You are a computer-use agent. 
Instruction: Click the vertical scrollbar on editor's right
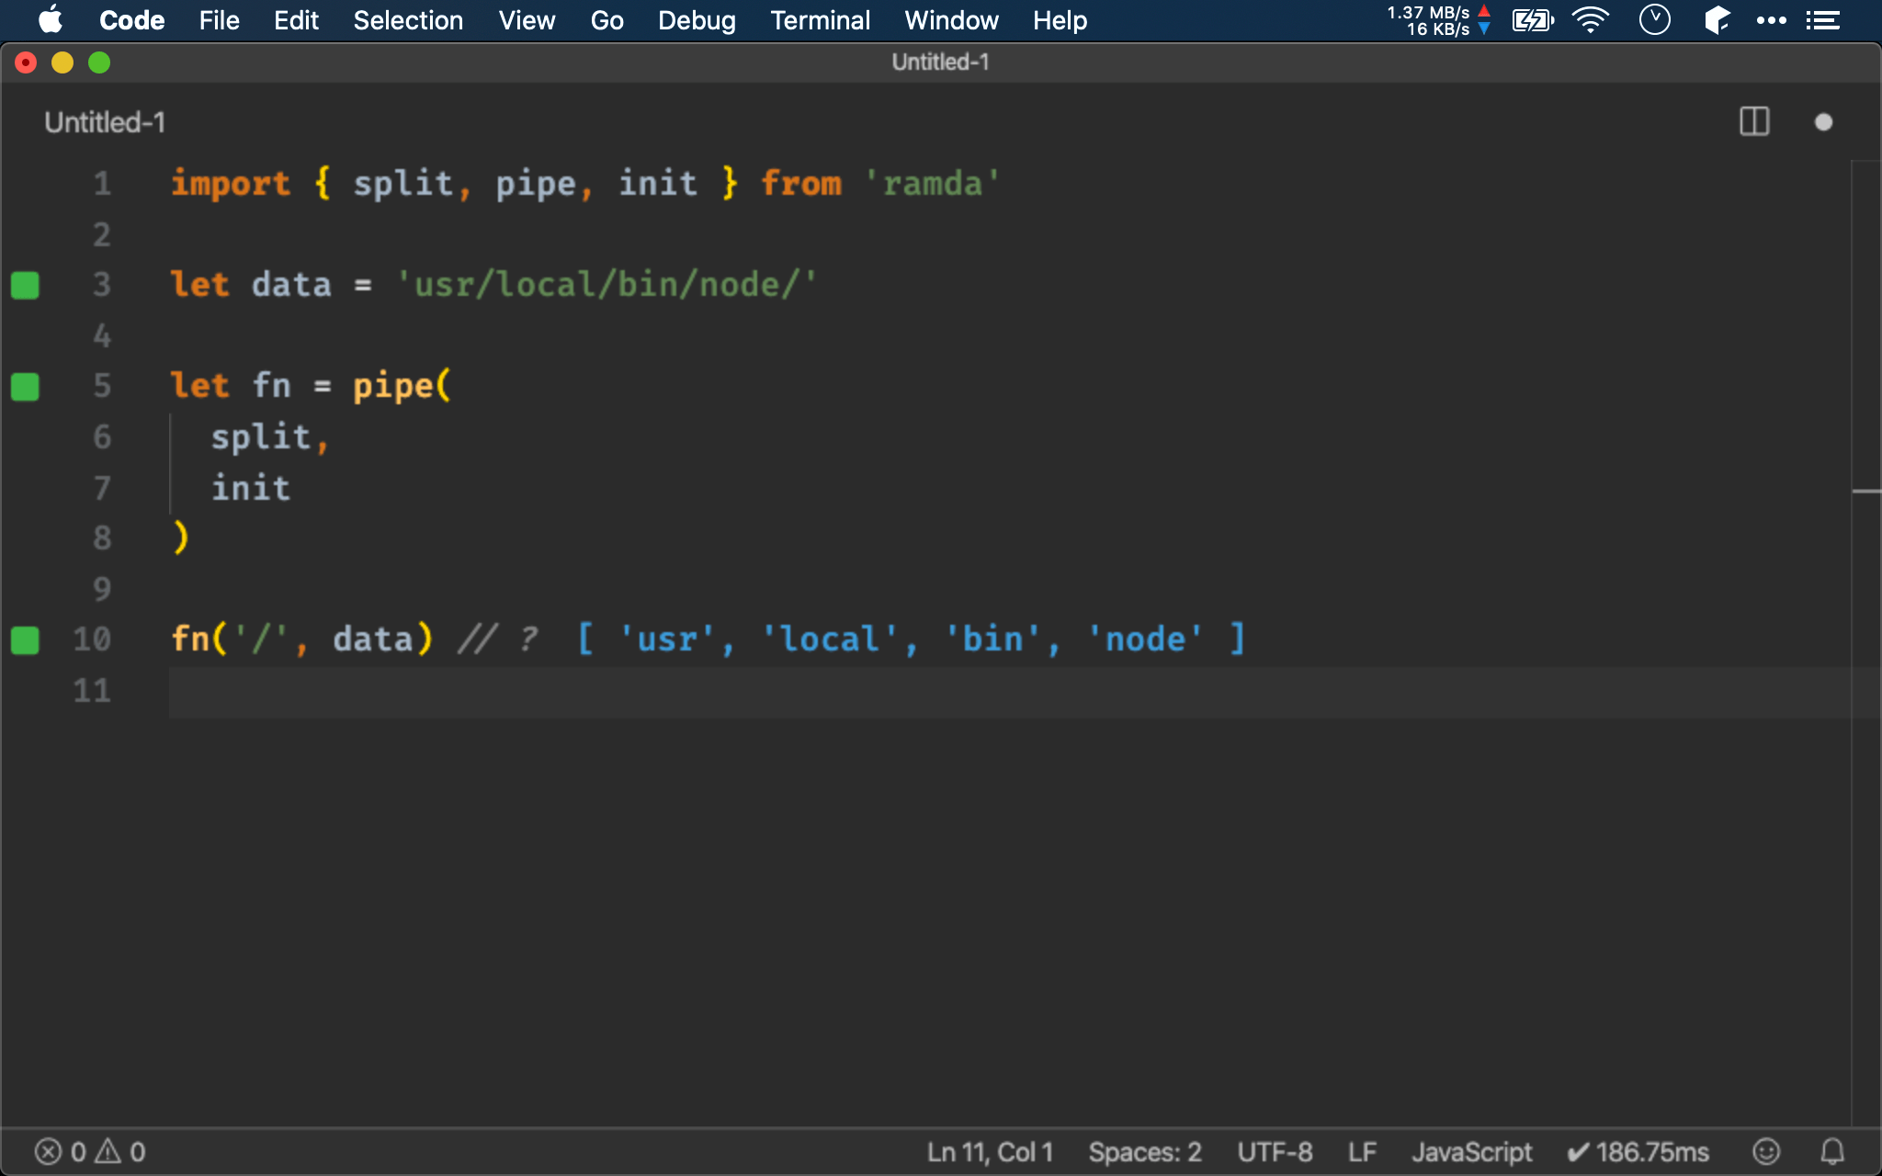pos(1866,643)
